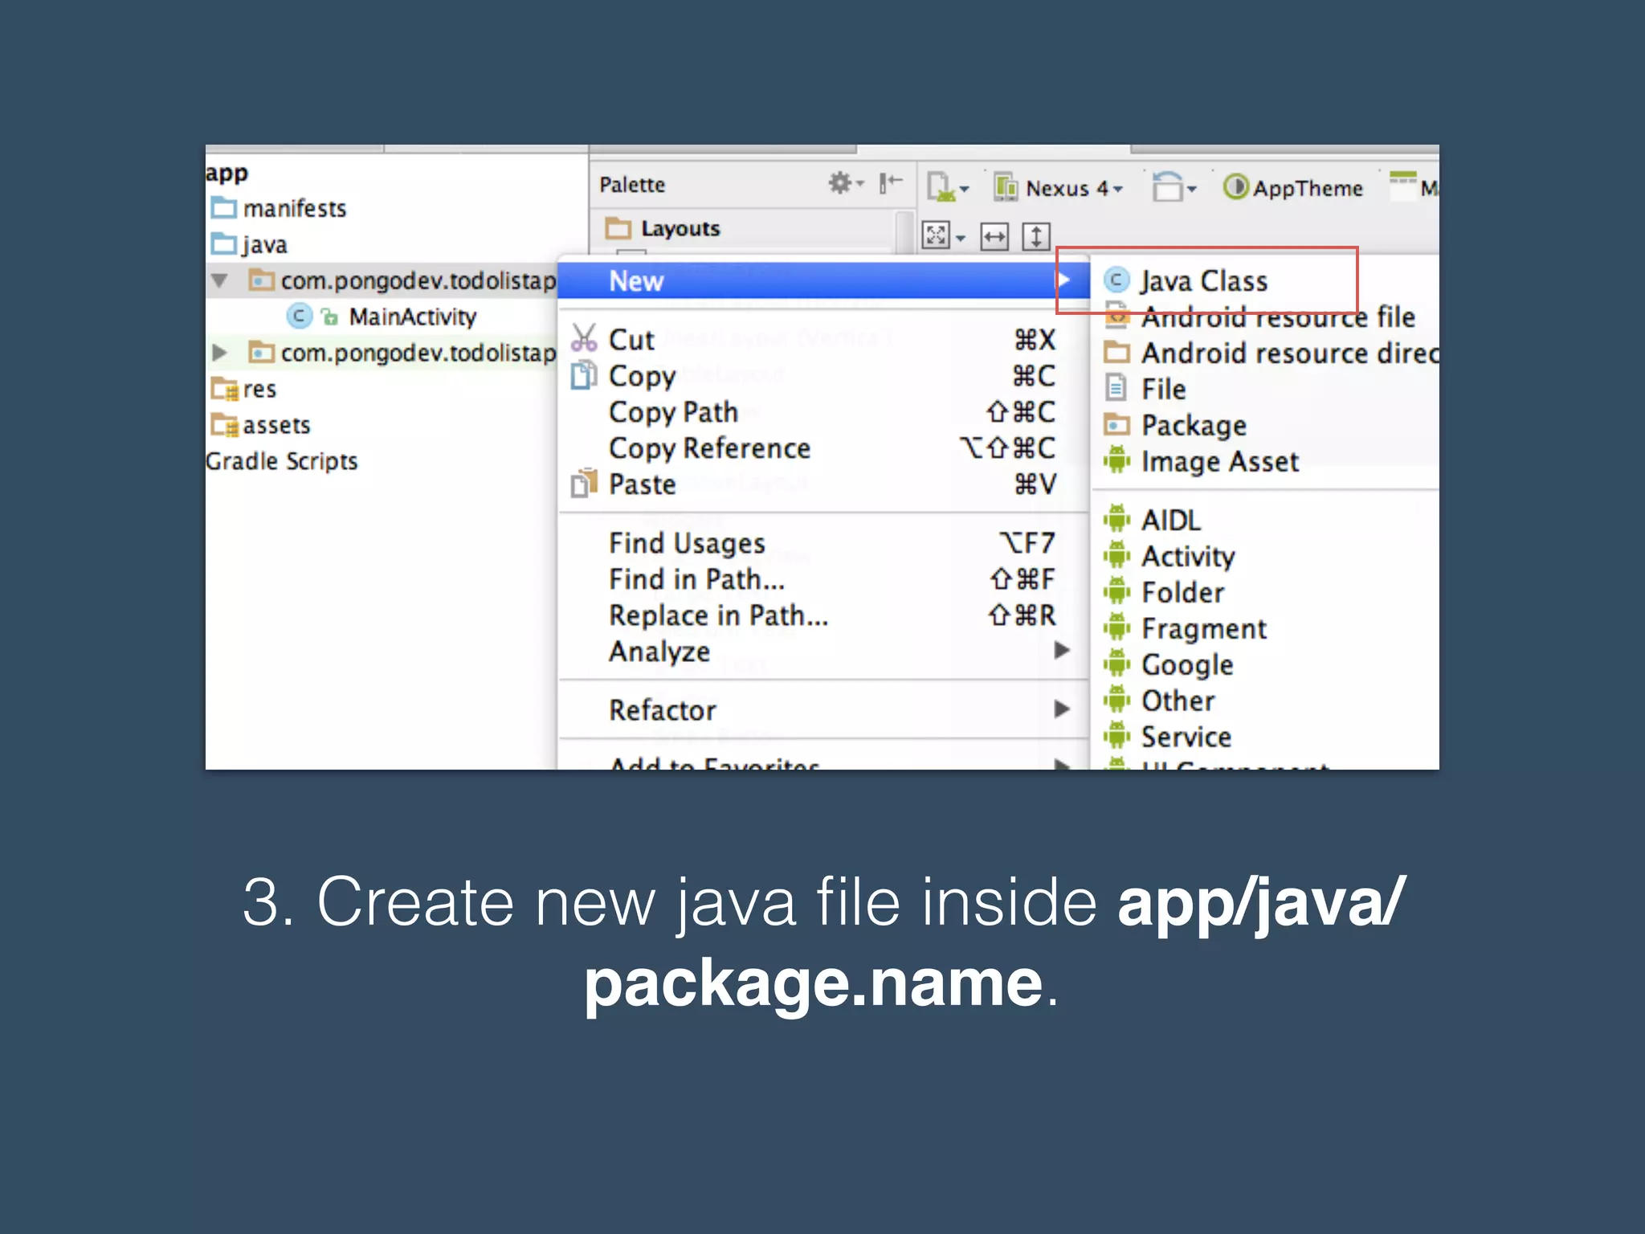Choose Android resource directory option
The height and width of the screenshot is (1234, 1645).
click(1265, 353)
